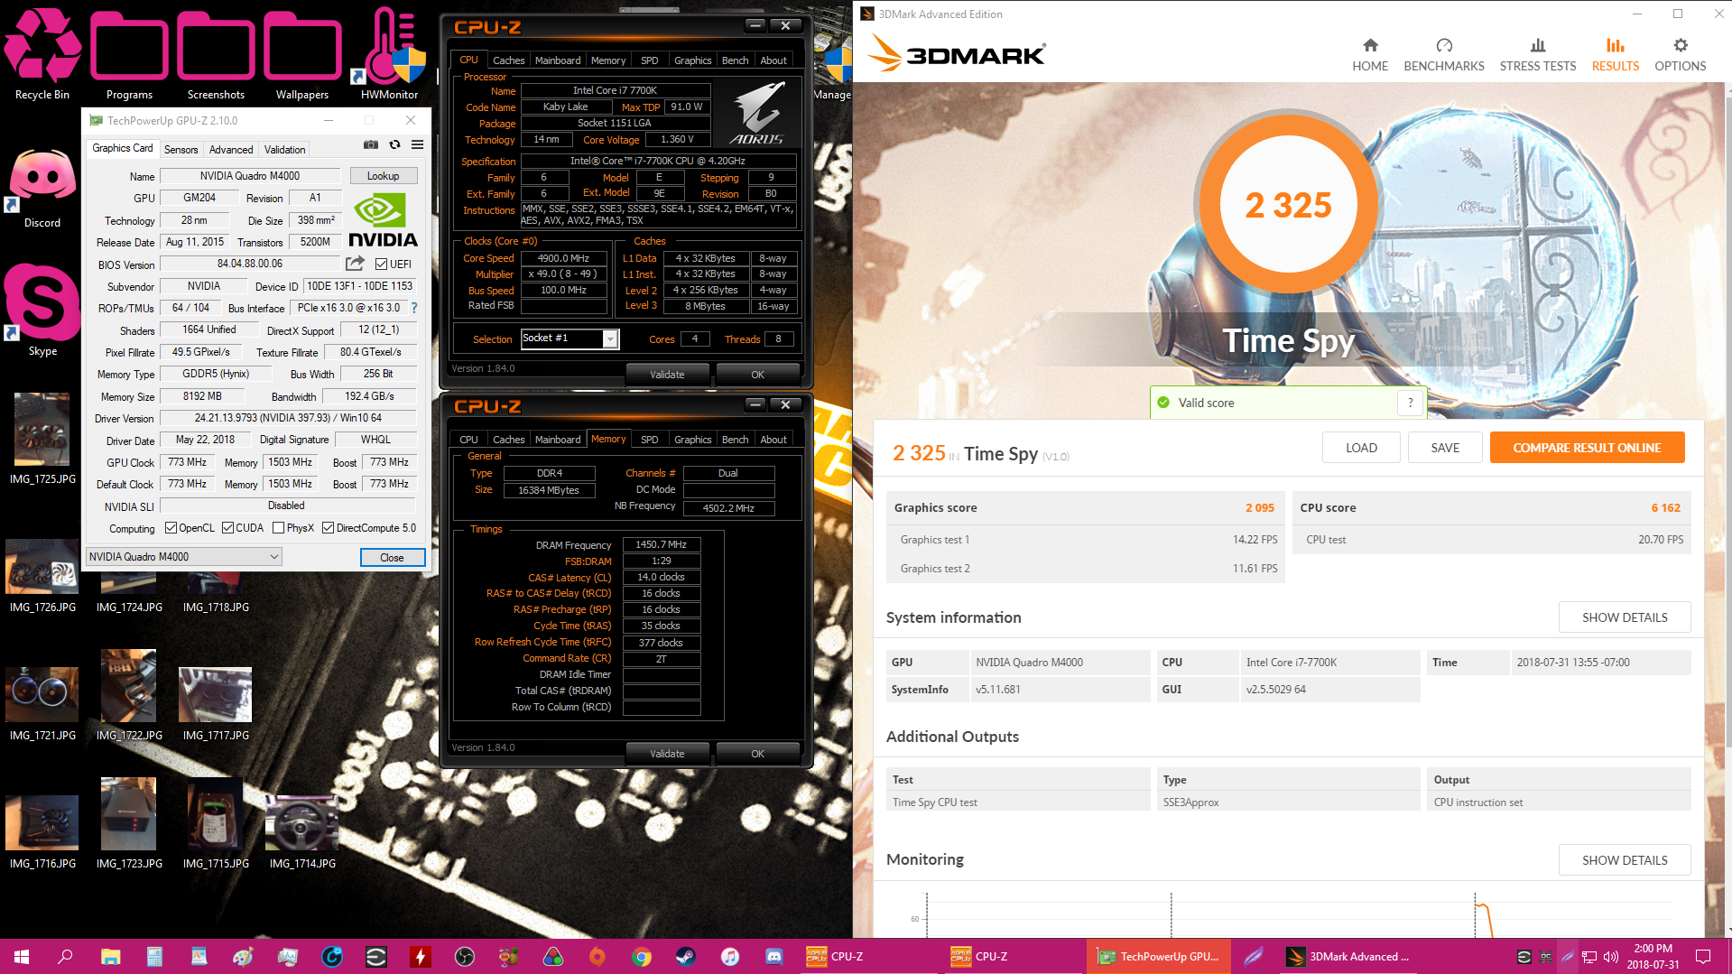Toggle the UEFI checkbox in GPU-Z
The image size is (1732, 974).
coord(381,264)
